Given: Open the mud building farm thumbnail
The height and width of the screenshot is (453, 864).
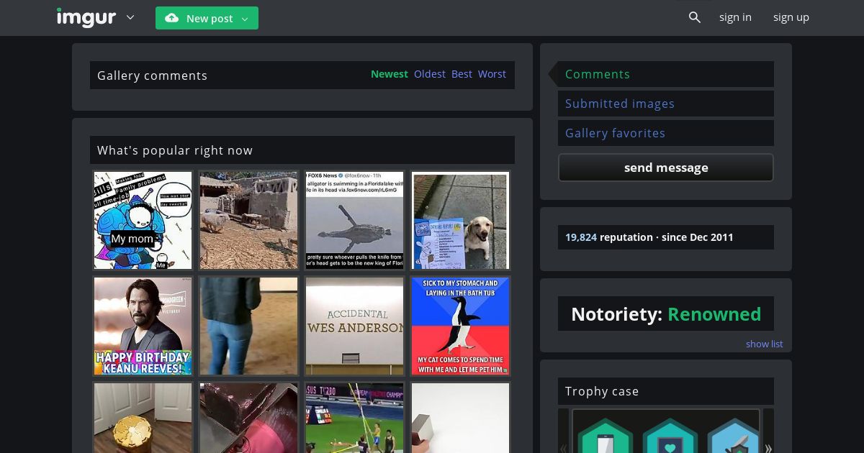Looking at the screenshot, I should pyautogui.click(x=248, y=220).
